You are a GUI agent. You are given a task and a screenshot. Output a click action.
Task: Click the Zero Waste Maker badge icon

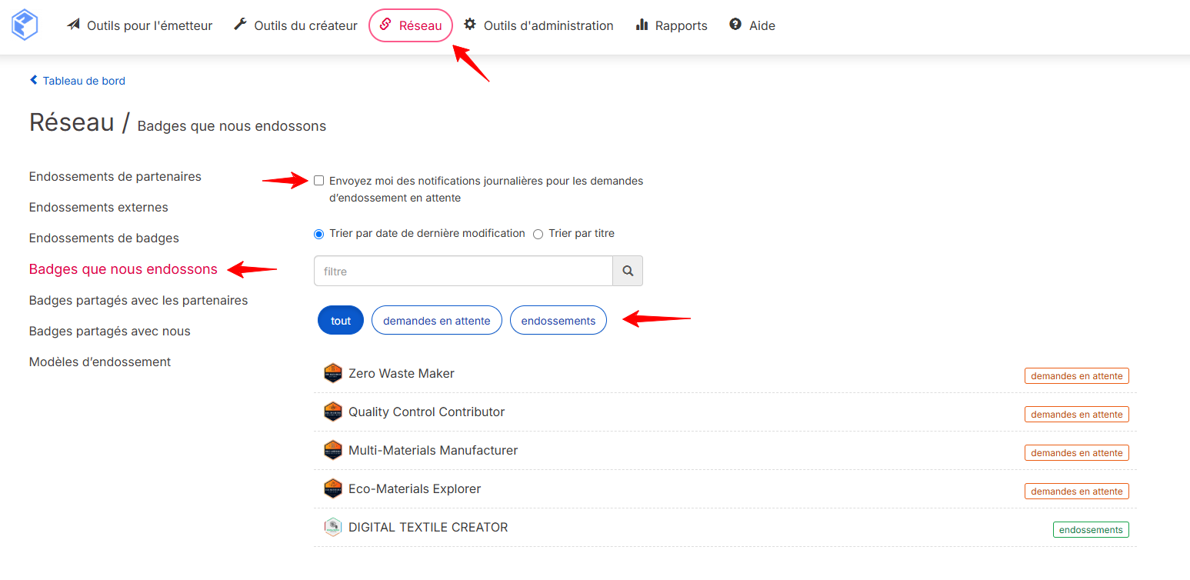coord(332,373)
